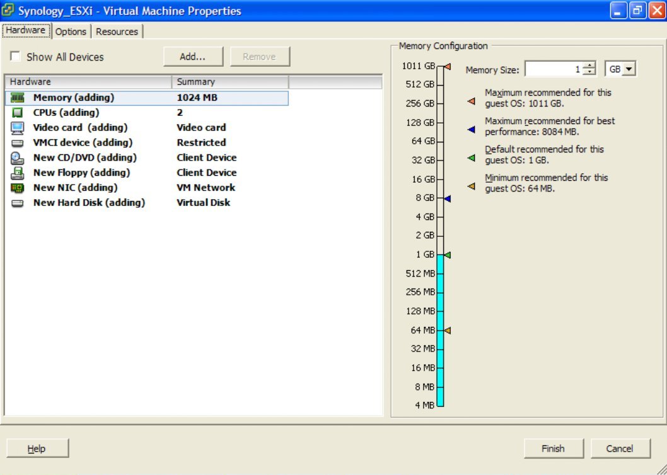667x475 pixels.
Task: Click the New Floppy drive icon
Action: (17, 173)
